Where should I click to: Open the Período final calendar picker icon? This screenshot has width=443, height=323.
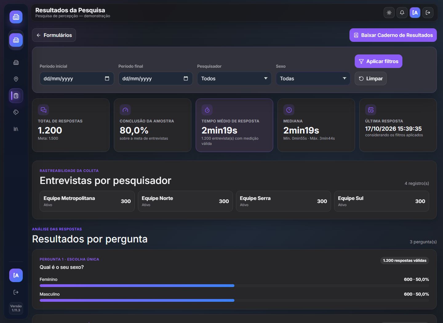pos(186,78)
